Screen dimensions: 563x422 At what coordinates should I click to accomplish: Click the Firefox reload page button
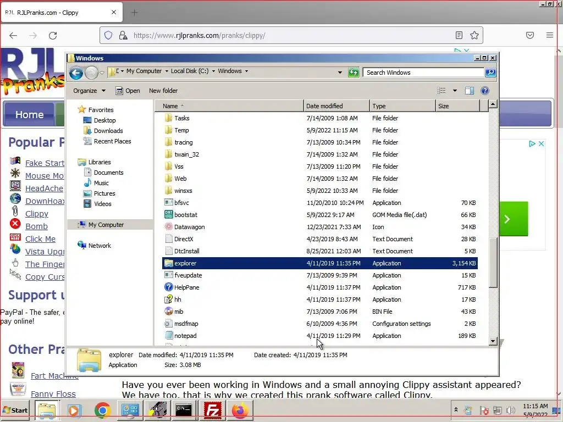coord(53,36)
